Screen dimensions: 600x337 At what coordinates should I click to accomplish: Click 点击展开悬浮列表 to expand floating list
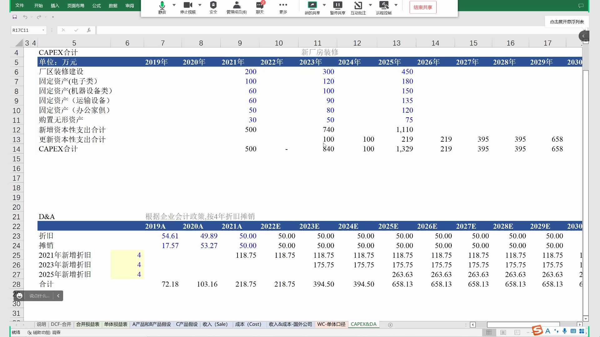tap(567, 22)
